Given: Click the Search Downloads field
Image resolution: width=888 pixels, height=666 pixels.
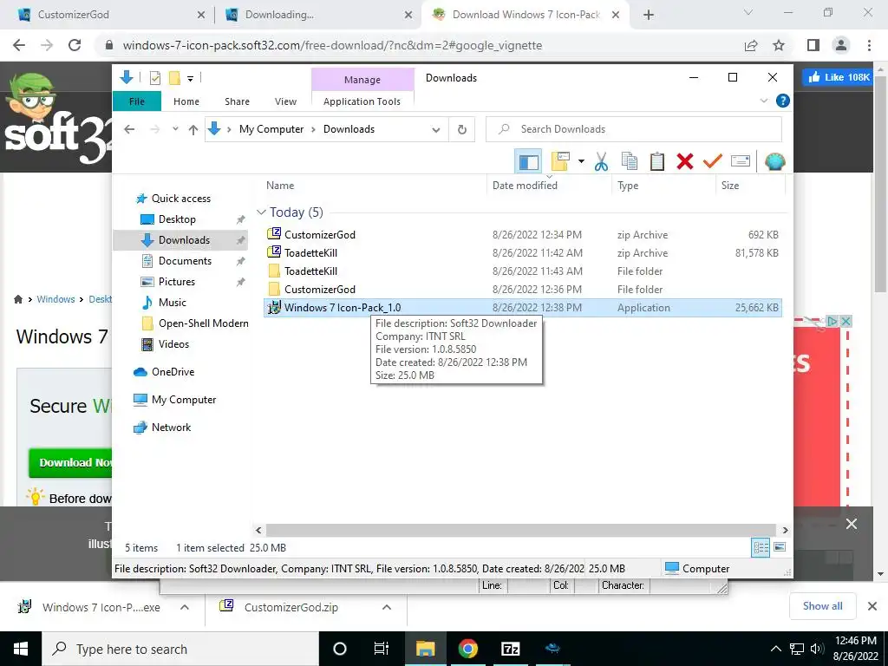Looking at the screenshot, I should (x=634, y=129).
